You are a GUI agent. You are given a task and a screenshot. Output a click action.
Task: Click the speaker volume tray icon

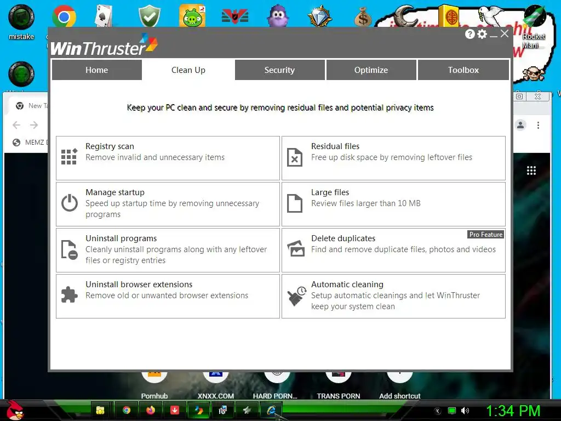click(x=465, y=411)
